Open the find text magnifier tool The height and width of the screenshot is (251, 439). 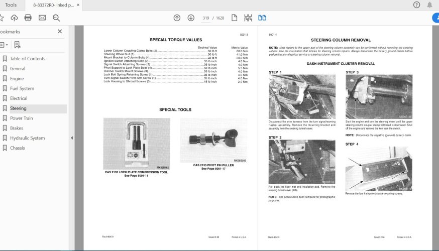[56, 18]
